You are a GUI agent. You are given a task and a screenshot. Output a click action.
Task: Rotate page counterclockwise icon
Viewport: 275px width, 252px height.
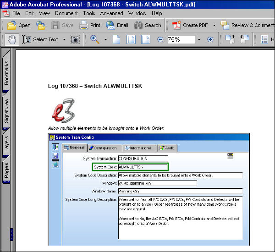pos(245,39)
